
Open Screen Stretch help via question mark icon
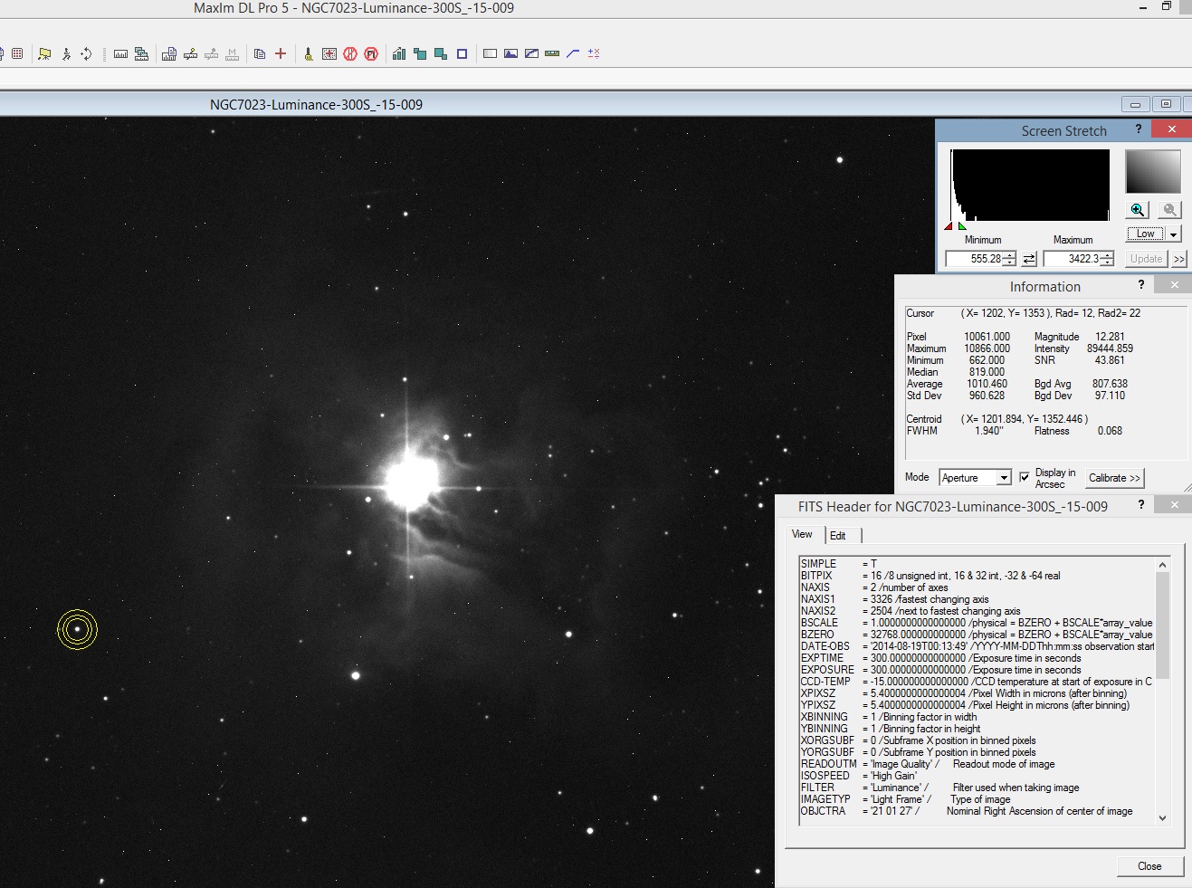pos(1138,129)
